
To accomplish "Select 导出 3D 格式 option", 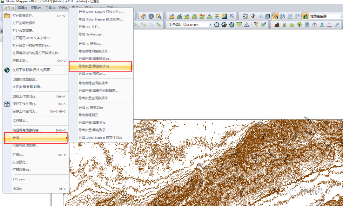I will coord(101,44).
